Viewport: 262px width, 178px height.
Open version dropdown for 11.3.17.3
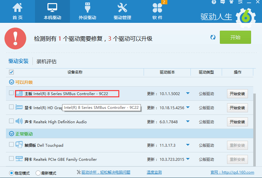[188, 145]
